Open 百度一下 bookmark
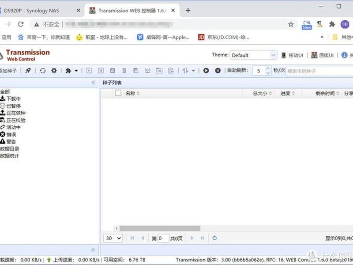 click(44, 37)
